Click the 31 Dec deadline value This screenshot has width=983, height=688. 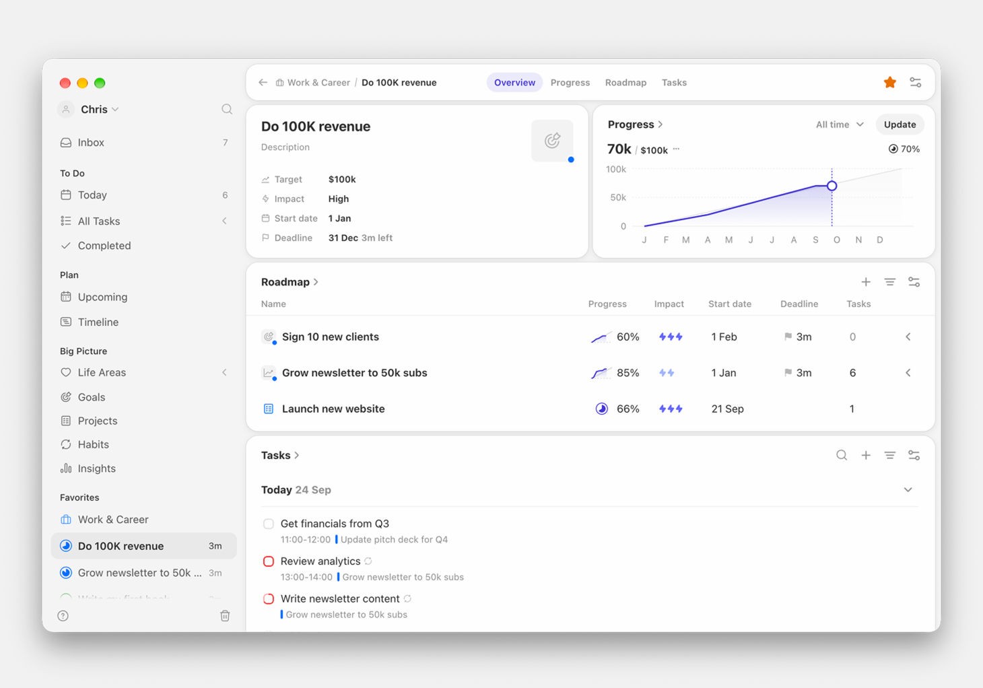tap(343, 238)
